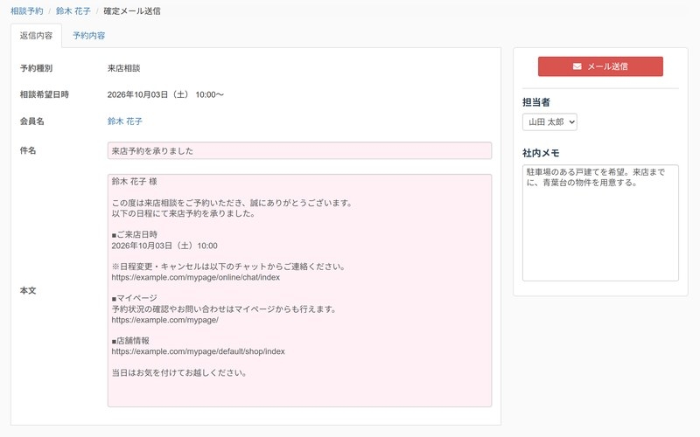Click the ■店舗情報 line in body
This screenshot has height=437, width=700.
[x=130, y=341]
